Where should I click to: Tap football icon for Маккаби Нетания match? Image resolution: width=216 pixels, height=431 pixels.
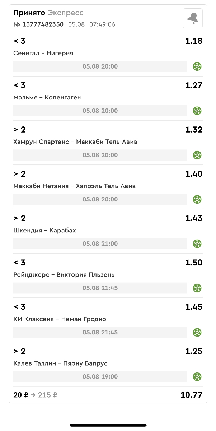coord(197,199)
